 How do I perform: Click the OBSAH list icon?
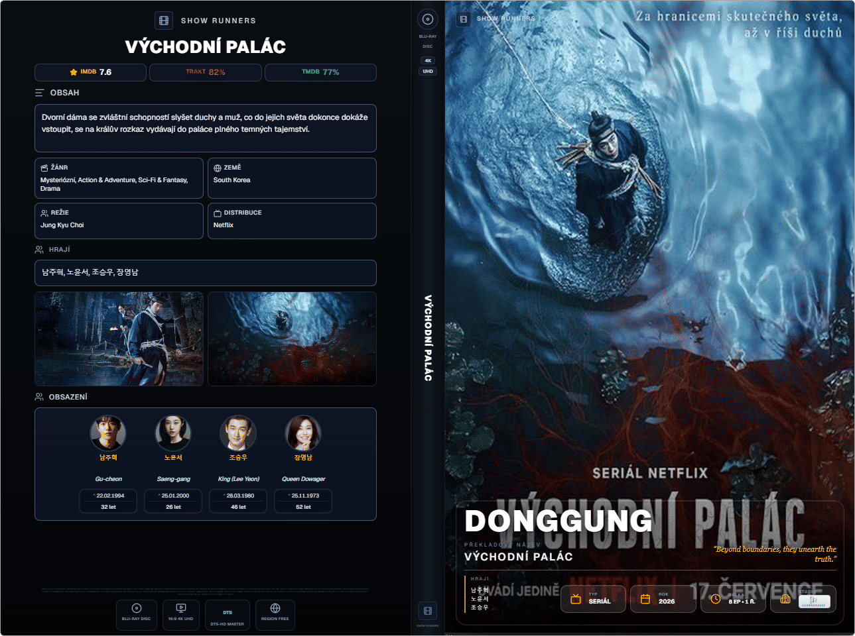(x=40, y=93)
